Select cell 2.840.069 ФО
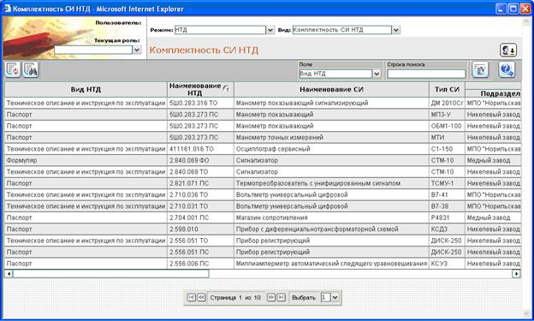This screenshot has width=534, height=321. [200, 160]
